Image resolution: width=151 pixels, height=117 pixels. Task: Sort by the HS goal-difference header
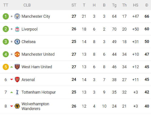[x=135, y=5]
